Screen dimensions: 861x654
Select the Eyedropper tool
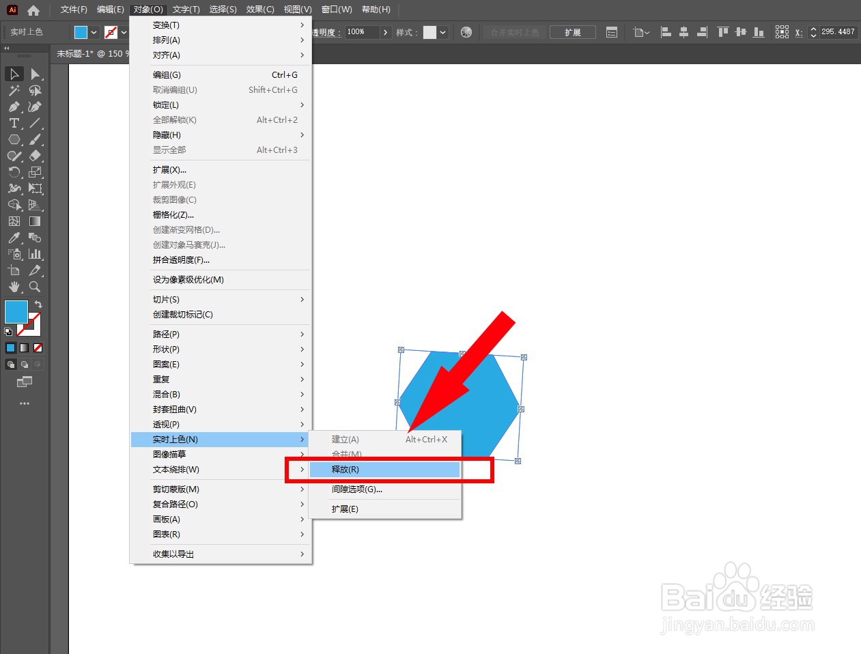(14, 238)
